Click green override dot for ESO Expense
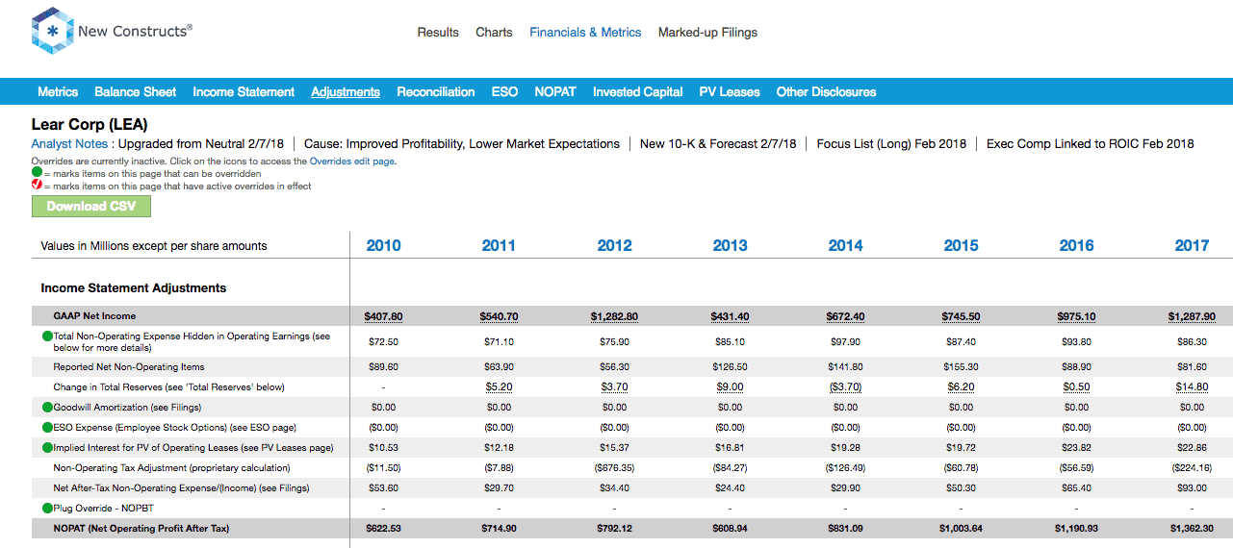The height and width of the screenshot is (548, 1233). pos(48,428)
